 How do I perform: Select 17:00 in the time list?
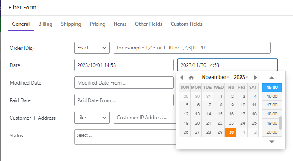[272, 105]
